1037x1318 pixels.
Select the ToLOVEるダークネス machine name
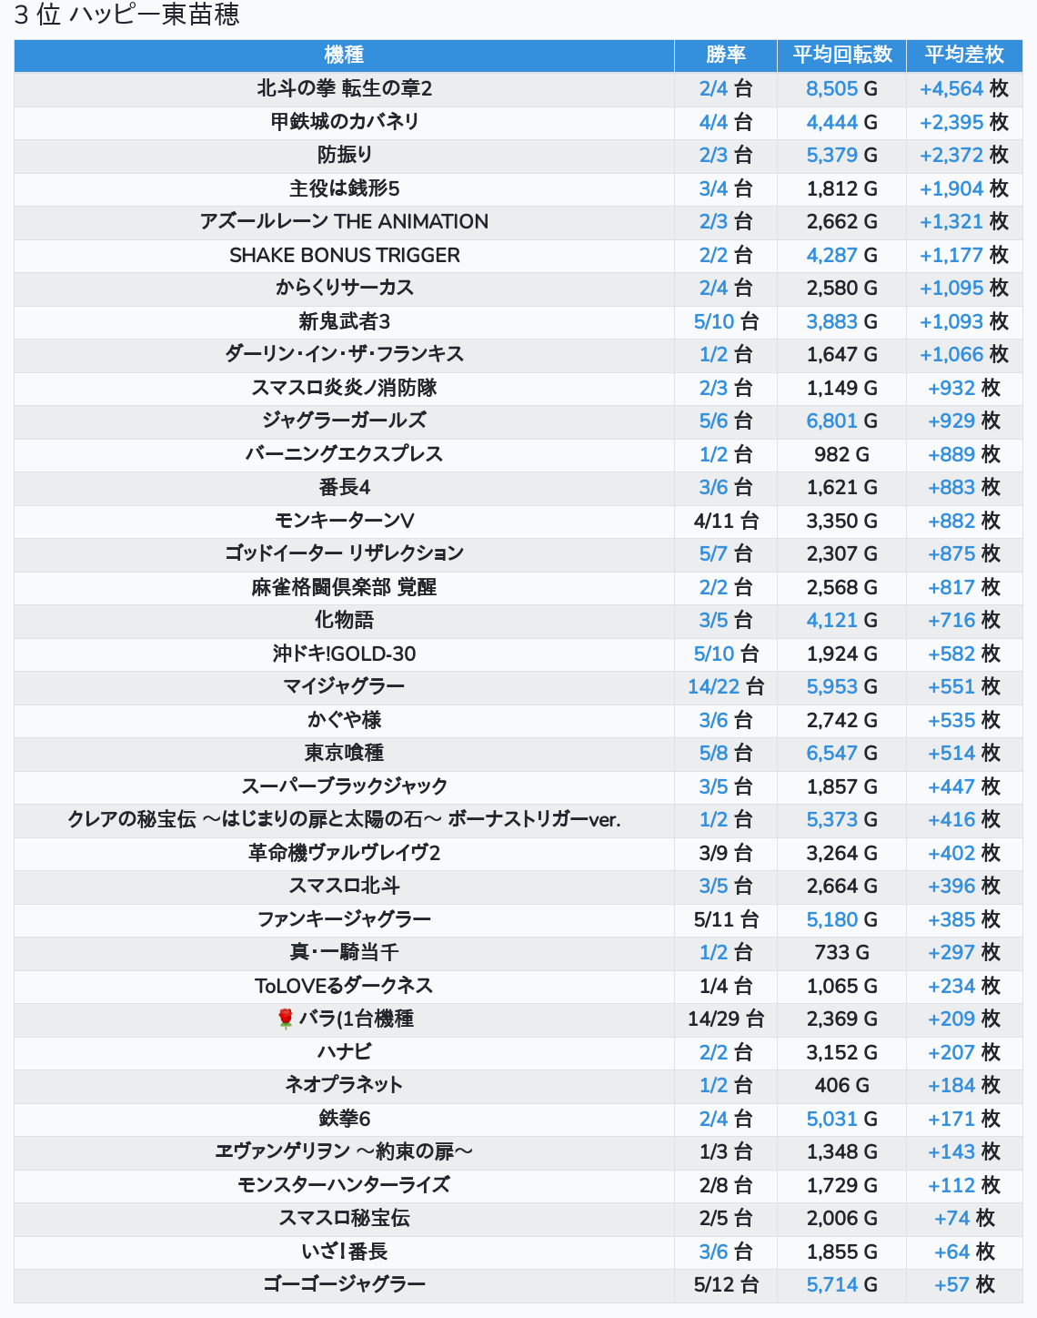click(344, 986)
